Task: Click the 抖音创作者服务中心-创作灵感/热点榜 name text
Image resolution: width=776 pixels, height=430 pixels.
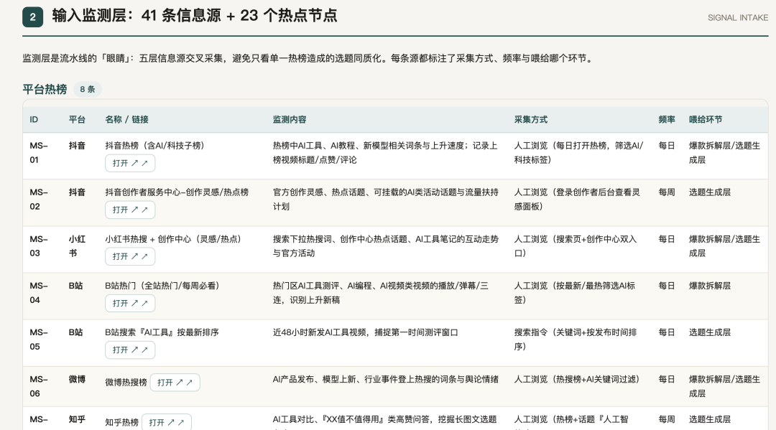Action: click(x=177, y=192)
